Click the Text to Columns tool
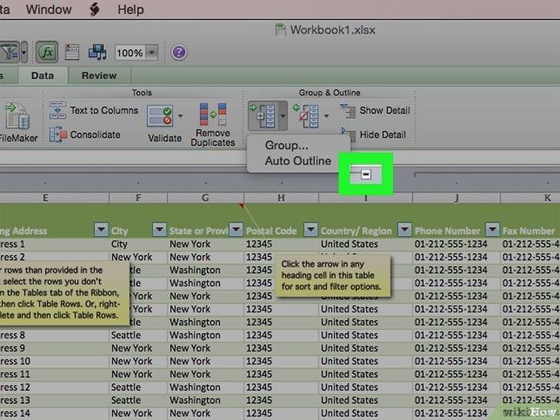 tap(95, 111)
